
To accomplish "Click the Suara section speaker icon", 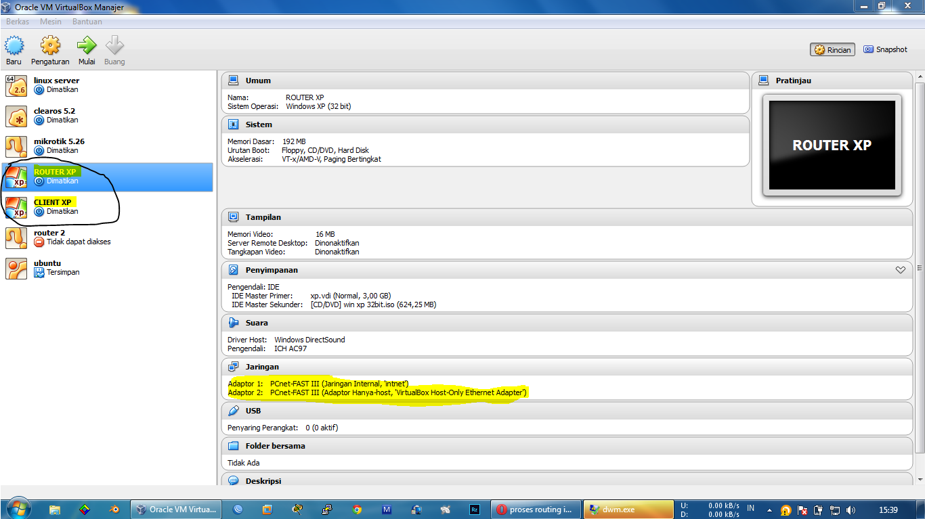I will [x=233, y=323].
